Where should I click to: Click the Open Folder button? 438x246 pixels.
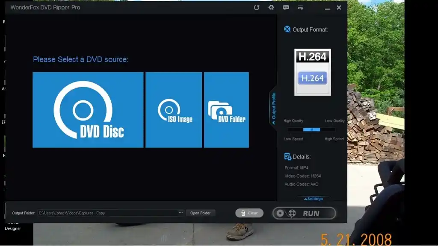tap(201, 213)
